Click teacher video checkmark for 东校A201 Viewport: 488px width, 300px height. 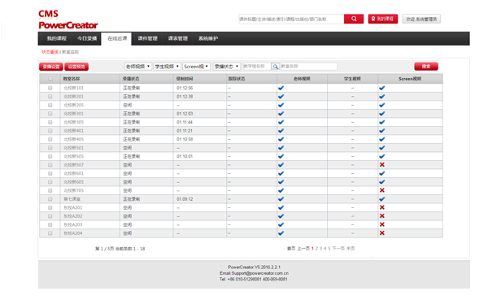tap(281, 207)
